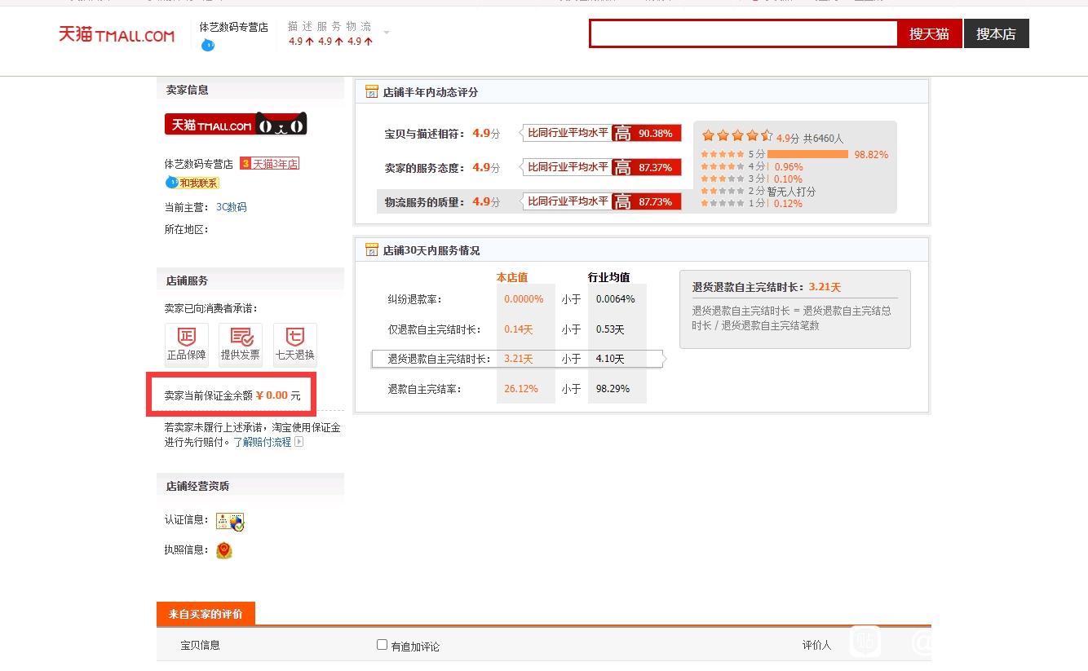Click the 0.0000% shop dispute refund value
This screenshot has height=671, width=1088.
point(524,299)
